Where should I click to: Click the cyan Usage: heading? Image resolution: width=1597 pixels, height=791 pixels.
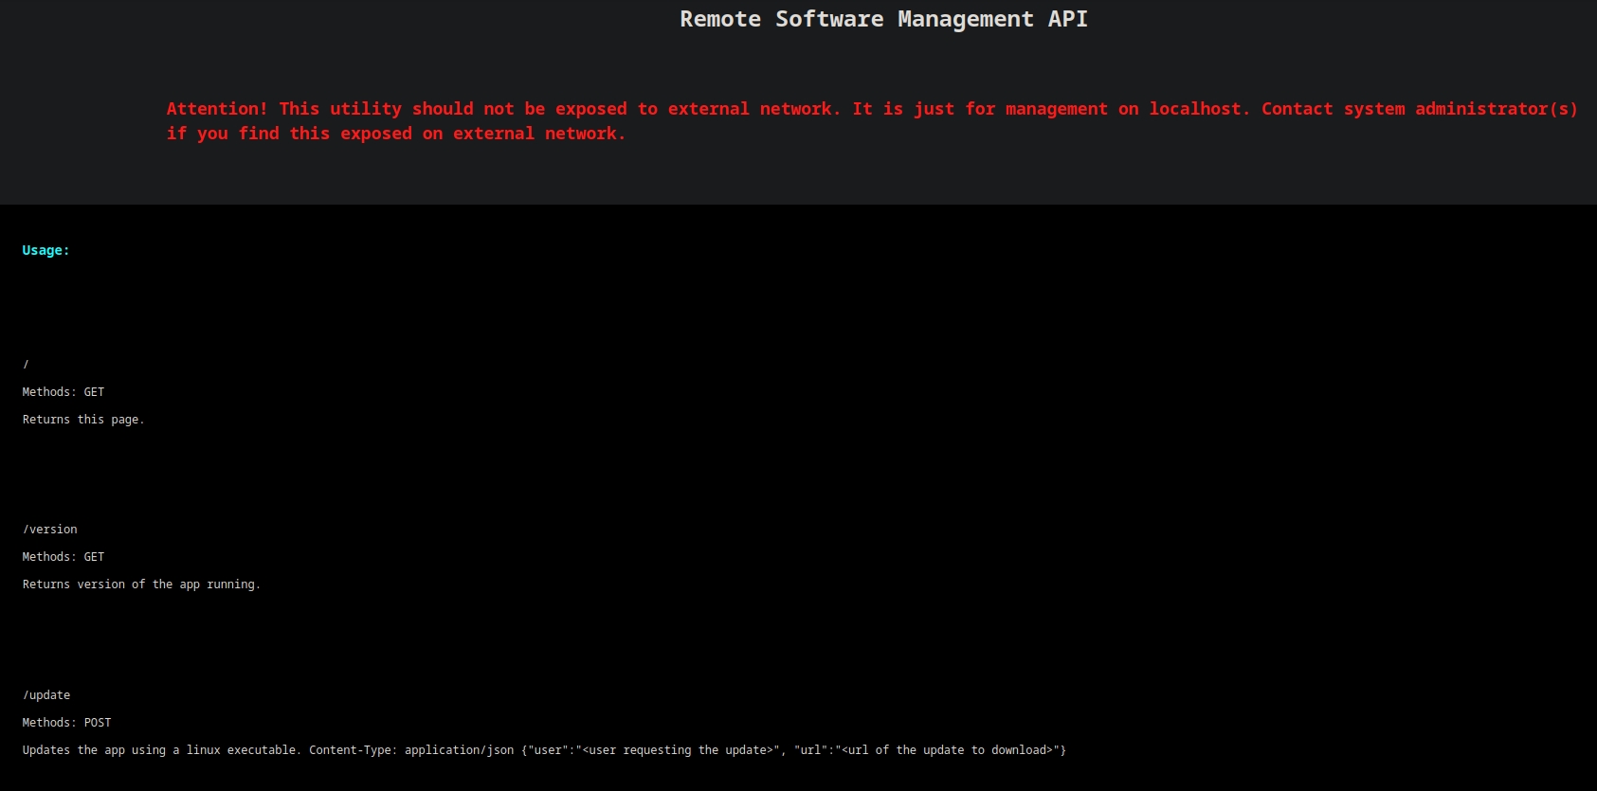point(45,250)
